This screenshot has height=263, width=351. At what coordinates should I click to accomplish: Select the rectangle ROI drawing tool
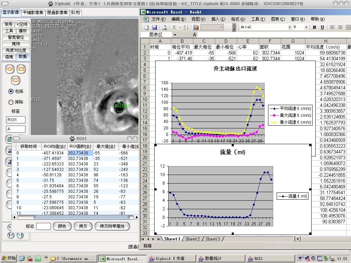21,69
